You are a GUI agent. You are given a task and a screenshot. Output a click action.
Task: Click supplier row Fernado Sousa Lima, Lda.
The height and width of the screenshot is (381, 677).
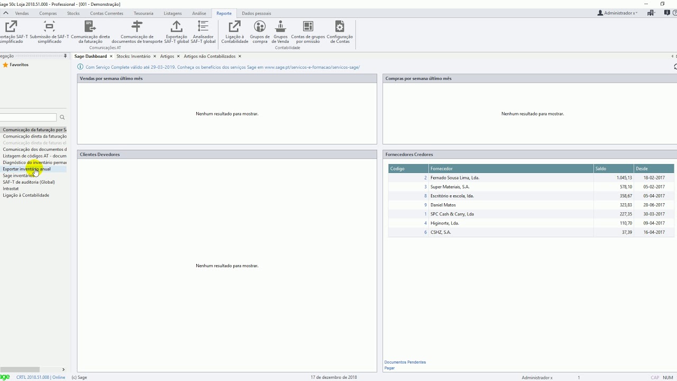(531, 178)
